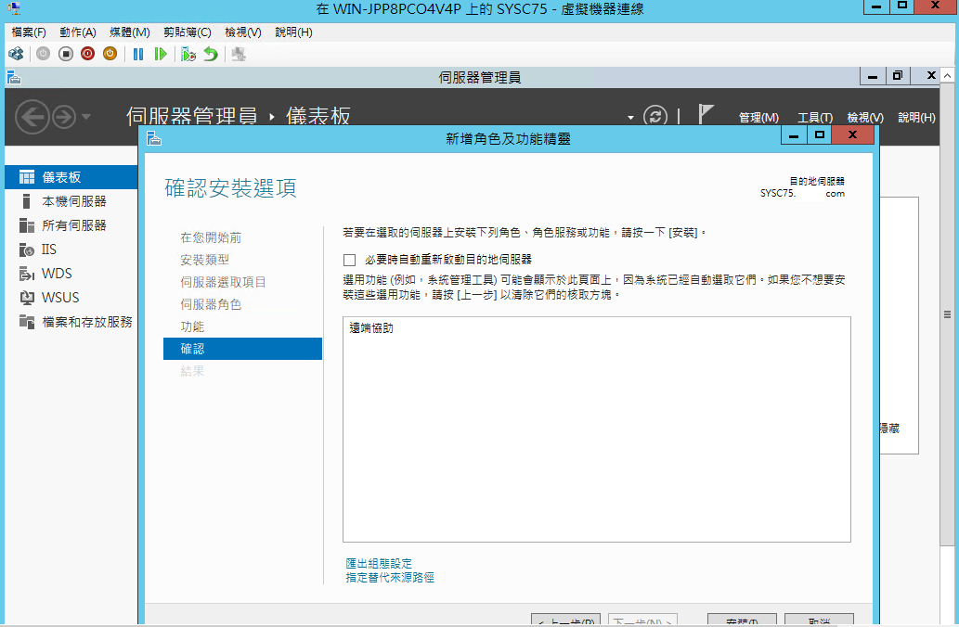Open the VM connection 說明(H) menu
This screenshot has height=627, width=959.
293,32
